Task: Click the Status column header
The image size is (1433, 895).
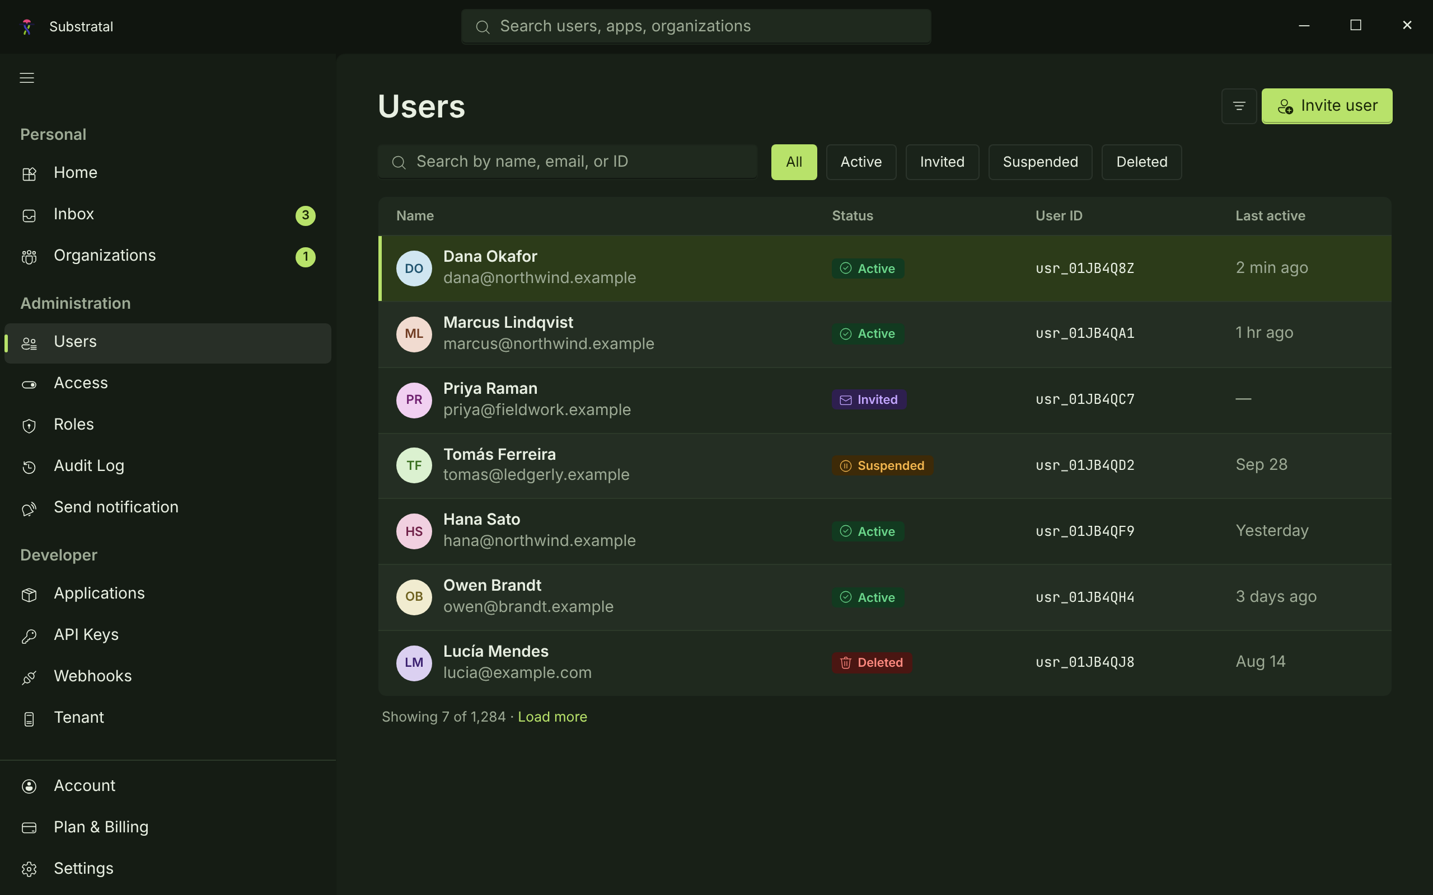Action: (x=852, y=216)
